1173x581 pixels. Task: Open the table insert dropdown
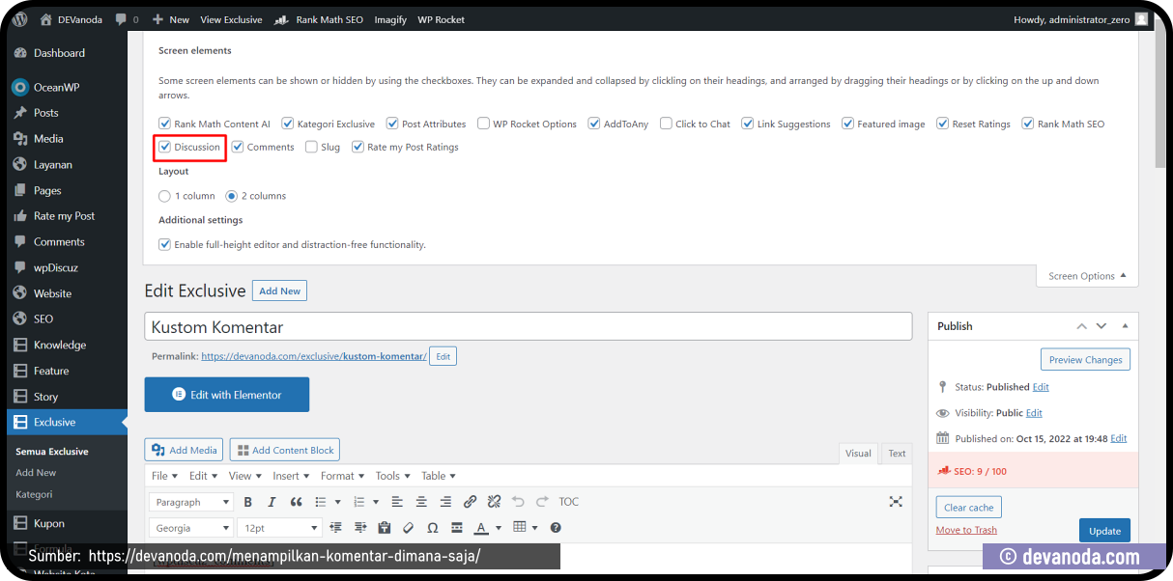525,528
